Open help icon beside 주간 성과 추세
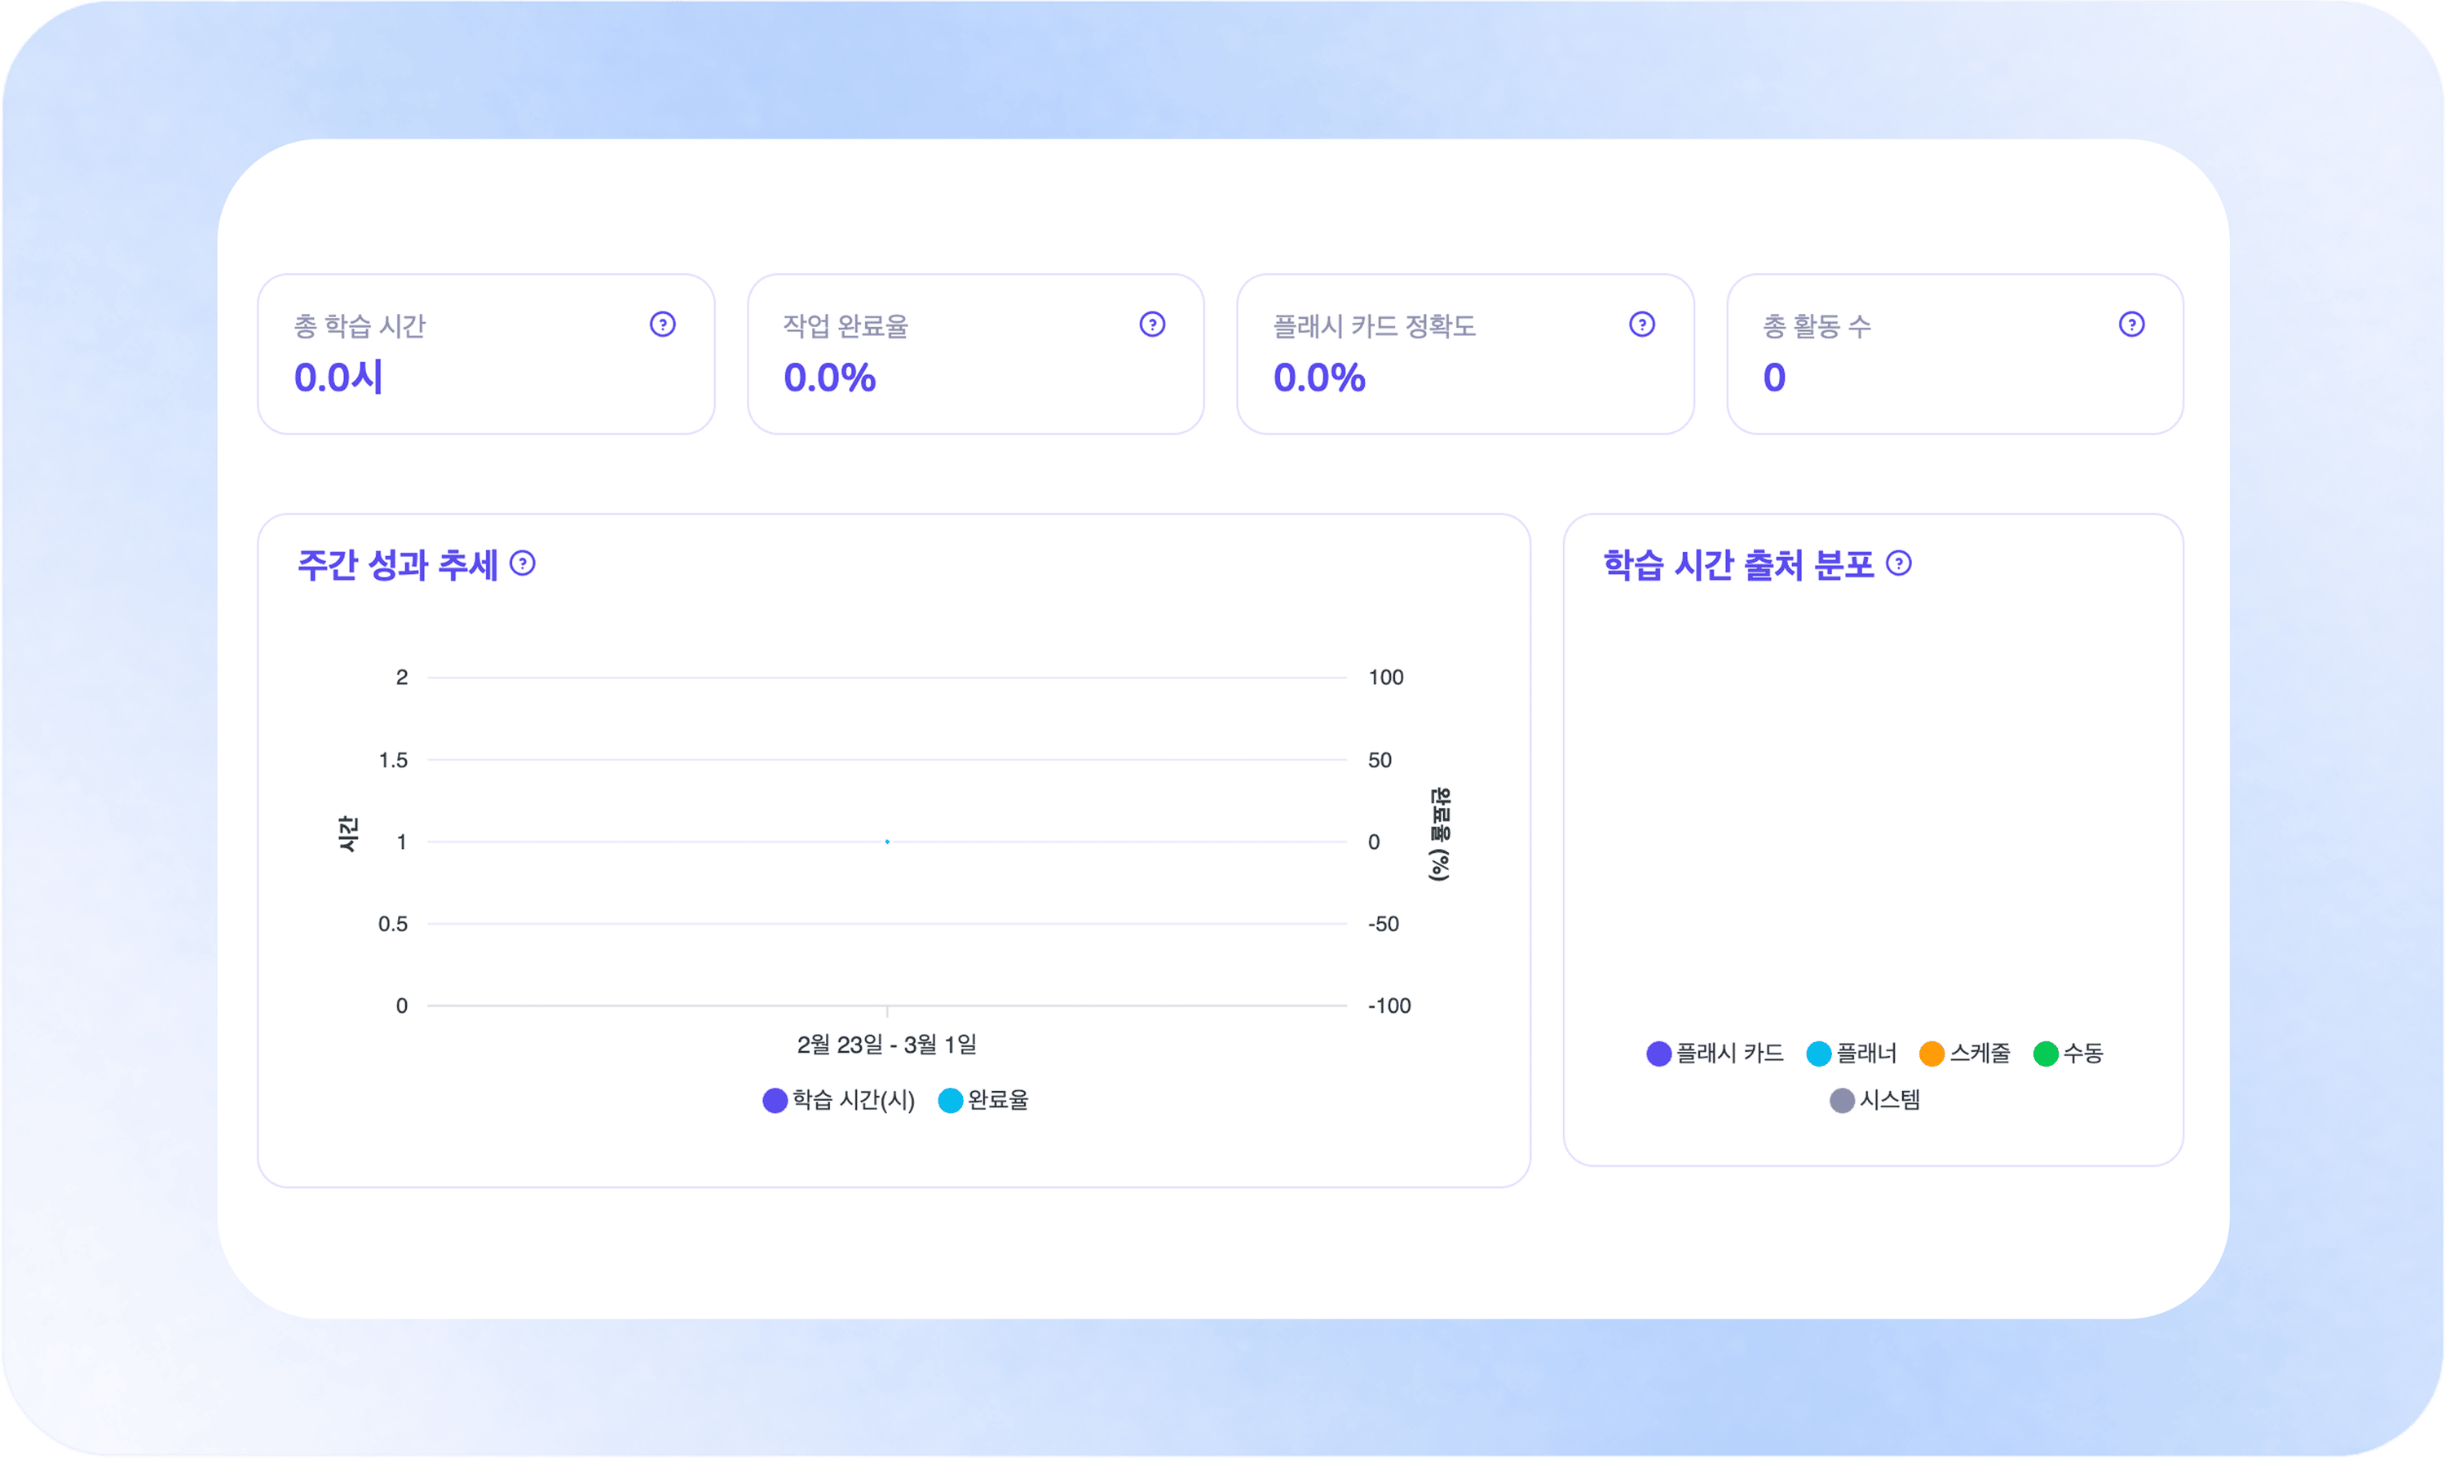This screenshot has height=1458, width=2446. (523, 563)
